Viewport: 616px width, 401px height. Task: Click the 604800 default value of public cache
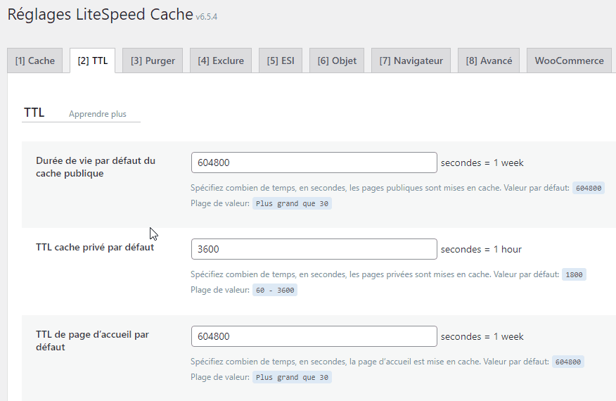[x=588, y=188]
